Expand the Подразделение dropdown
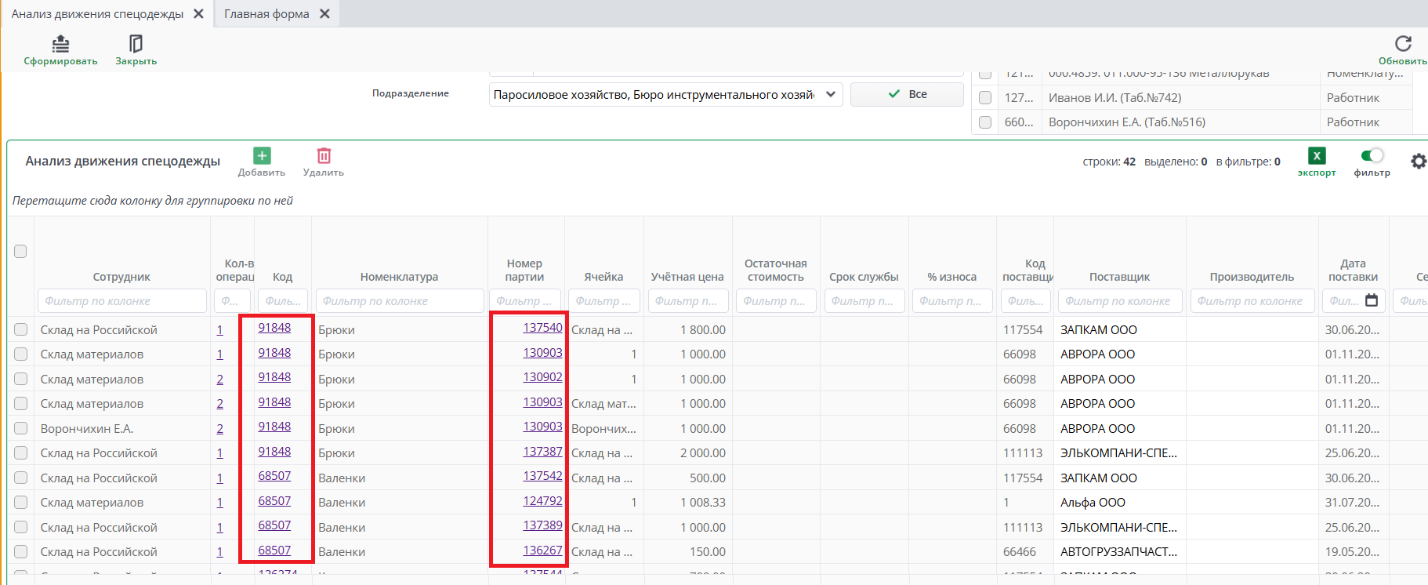Screen dimensions: 1428x585 [831, 94]
